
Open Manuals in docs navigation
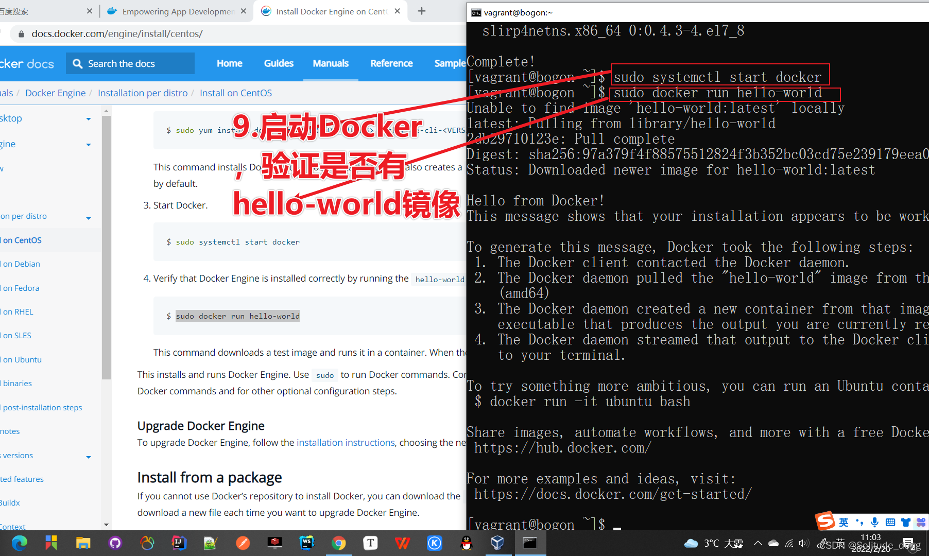coord(331,63)
